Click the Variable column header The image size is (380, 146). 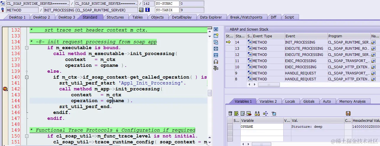(262, 120)
